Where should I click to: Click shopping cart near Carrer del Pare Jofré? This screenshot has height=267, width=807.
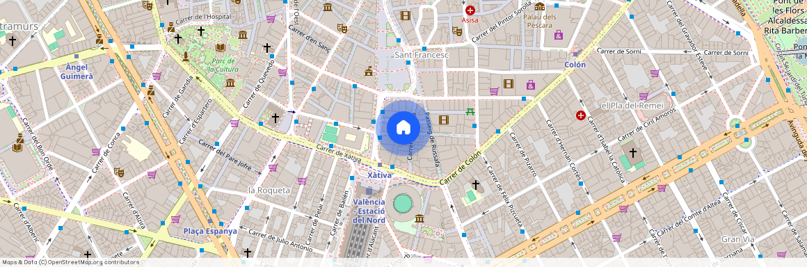[273, 167]
